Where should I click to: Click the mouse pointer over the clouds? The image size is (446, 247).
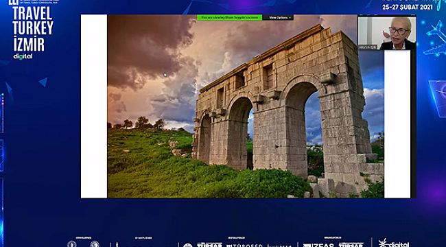tap(165, 75)
